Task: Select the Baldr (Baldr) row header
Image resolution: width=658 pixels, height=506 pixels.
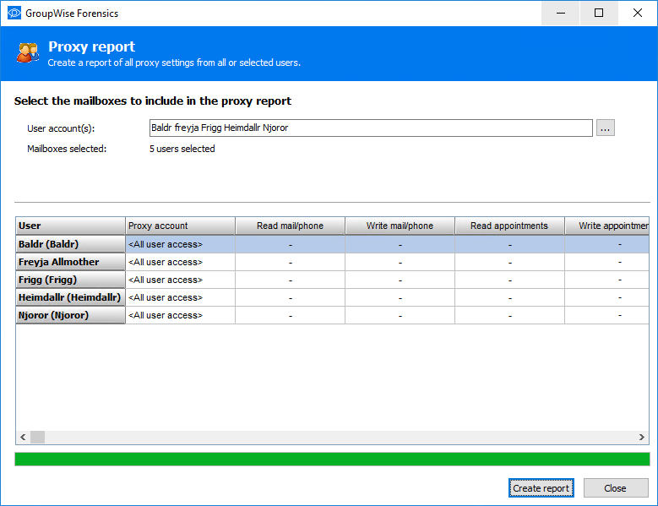Action: click(70, 244)
